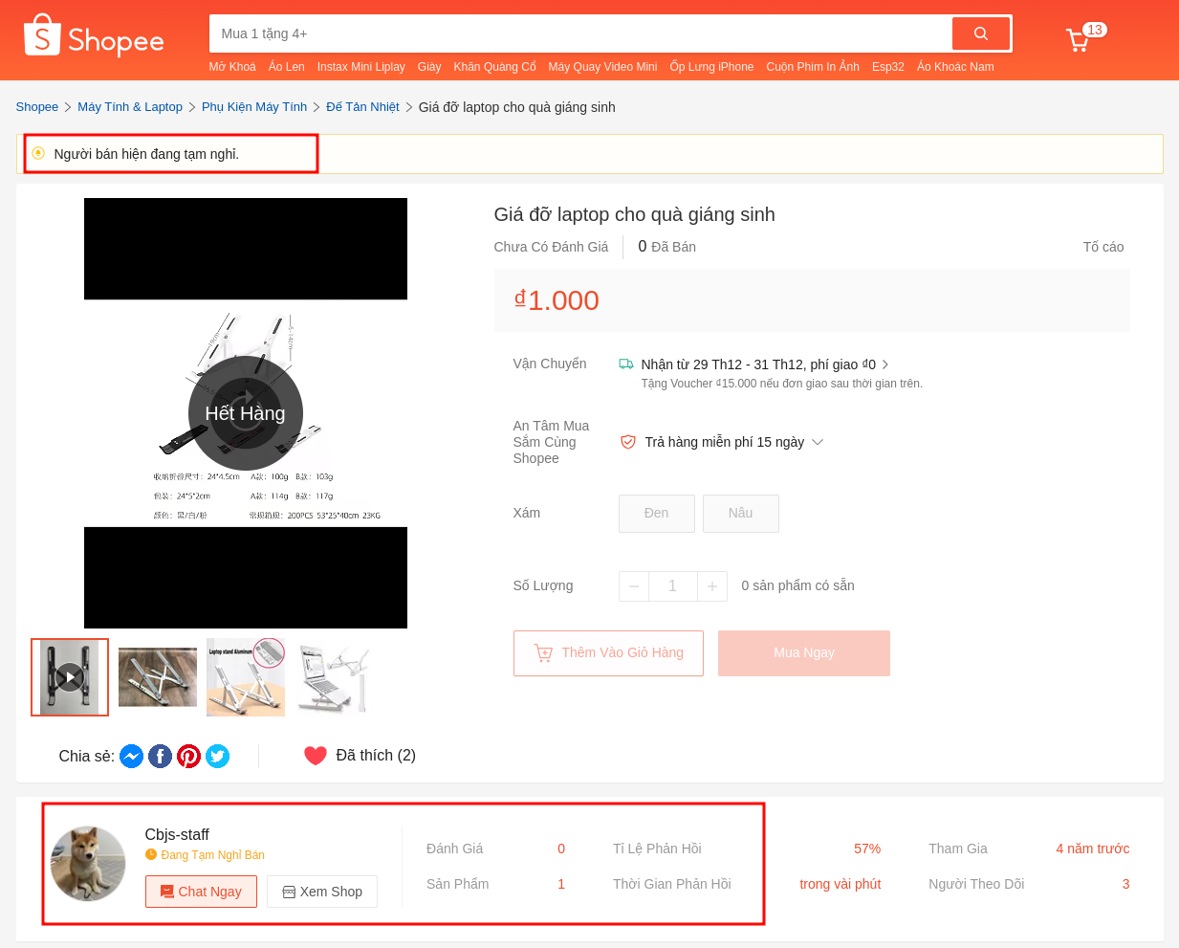Share via Facebook Messenger icon

tap(132, 756)
